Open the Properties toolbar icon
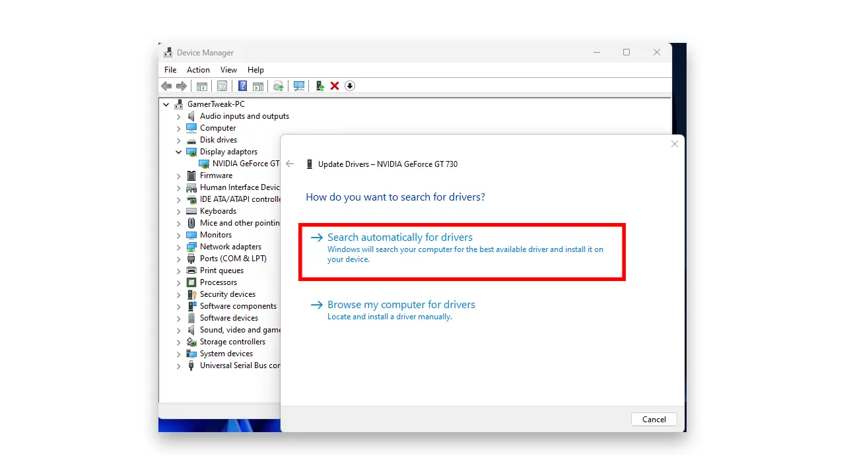845x475 pixels. [222, 86]
